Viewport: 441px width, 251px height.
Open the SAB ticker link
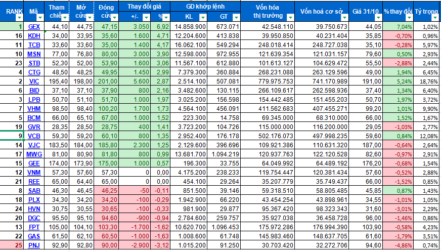[34, 191]
